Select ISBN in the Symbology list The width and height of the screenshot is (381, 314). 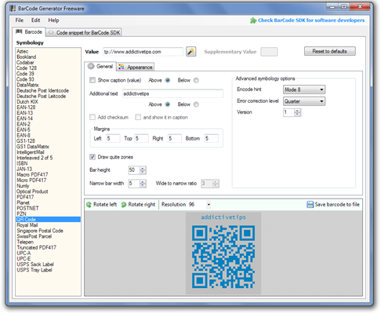point(22,163)
